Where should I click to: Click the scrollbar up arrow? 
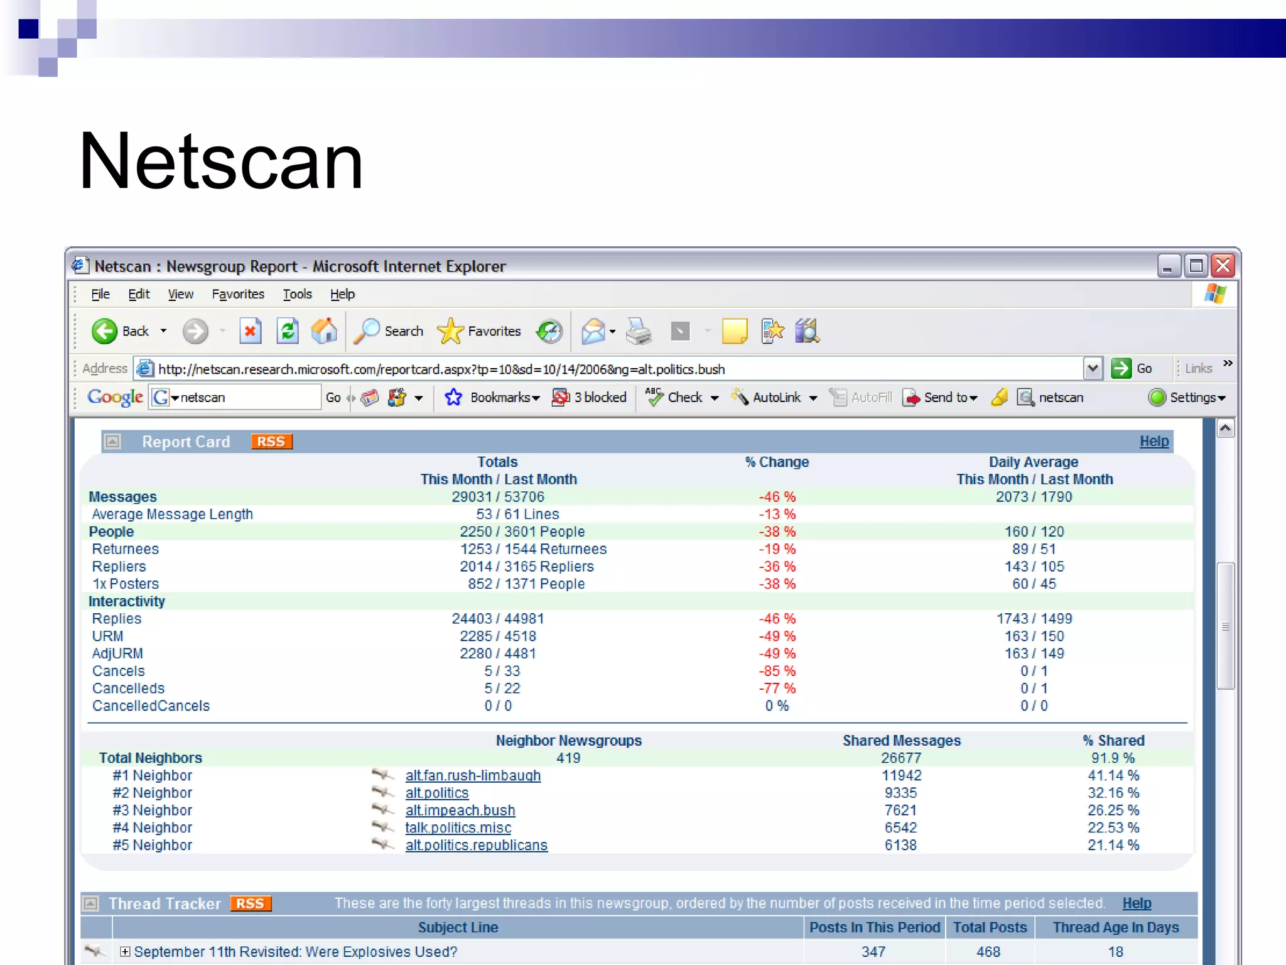click(1225, 428)
